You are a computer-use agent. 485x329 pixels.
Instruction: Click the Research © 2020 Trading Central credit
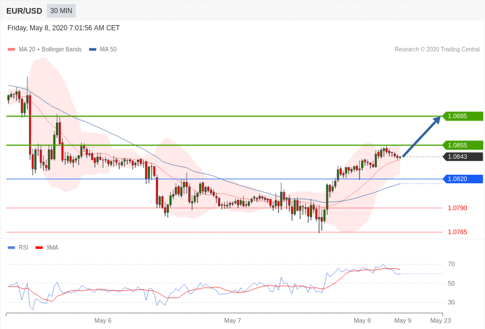(x=437, y=50)
